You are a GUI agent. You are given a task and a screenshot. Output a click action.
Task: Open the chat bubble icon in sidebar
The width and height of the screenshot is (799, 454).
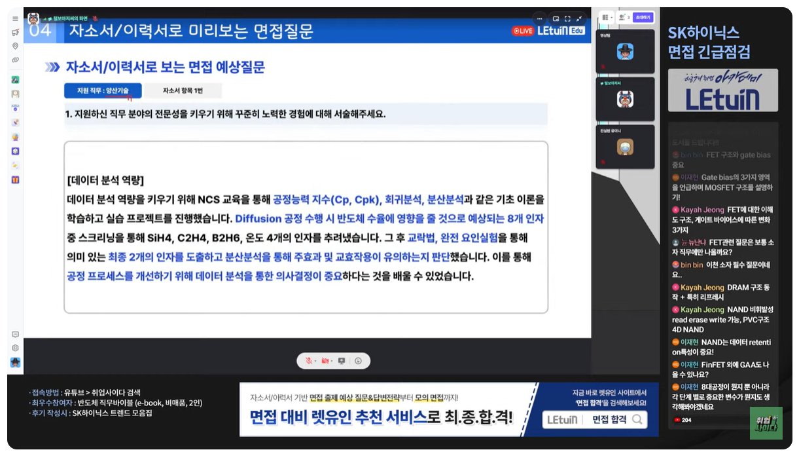15,334
